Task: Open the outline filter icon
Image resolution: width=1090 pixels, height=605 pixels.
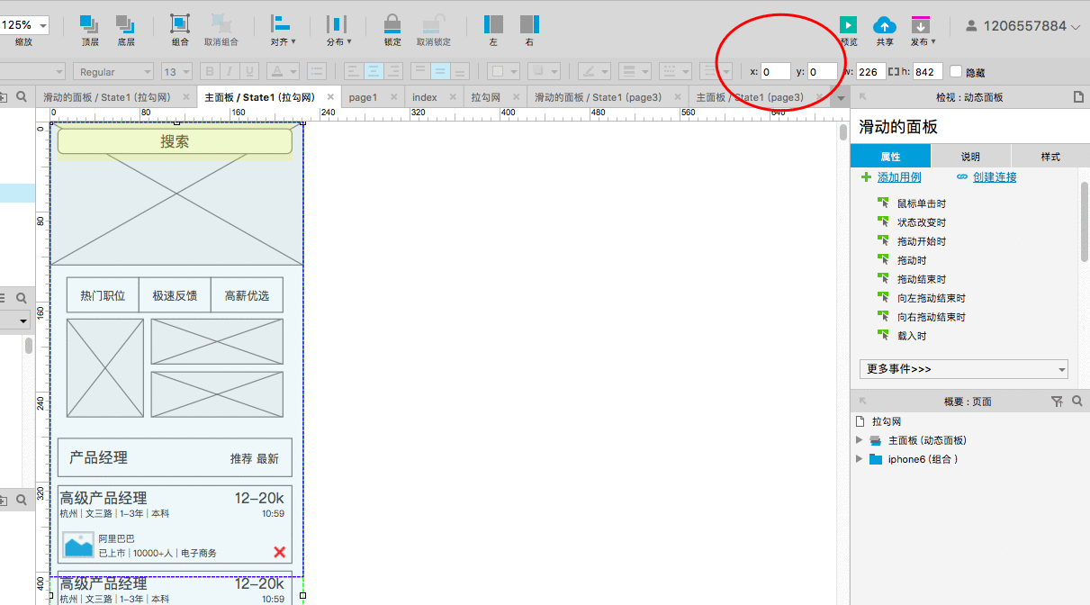Action: click(x=1058, y=402)
